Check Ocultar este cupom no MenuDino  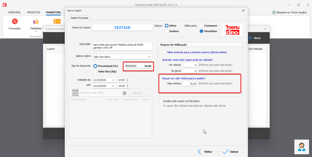coord(161,101)
